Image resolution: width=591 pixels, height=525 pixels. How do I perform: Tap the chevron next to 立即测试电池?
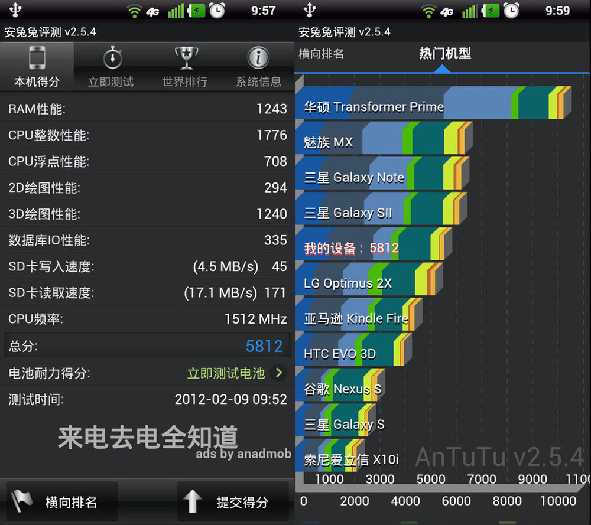[x=279, y=373]
